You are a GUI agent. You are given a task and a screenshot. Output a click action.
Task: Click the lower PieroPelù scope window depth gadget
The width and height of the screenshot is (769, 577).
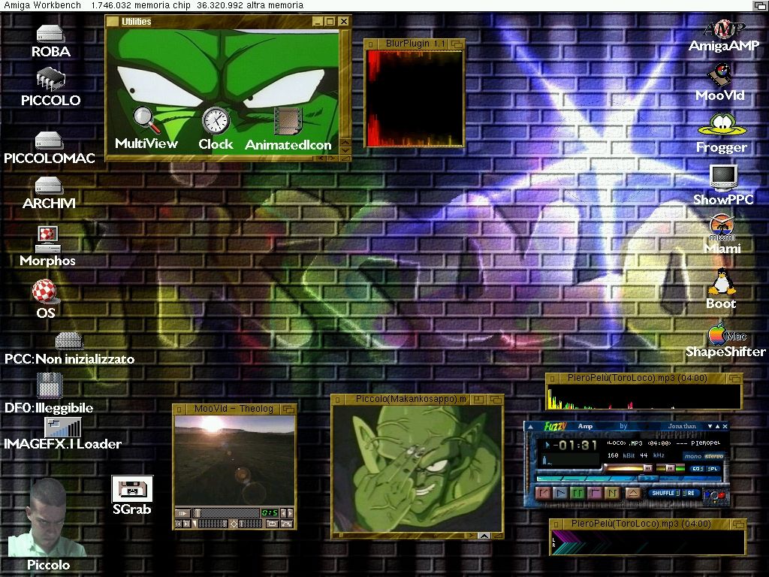pos(738,524)
